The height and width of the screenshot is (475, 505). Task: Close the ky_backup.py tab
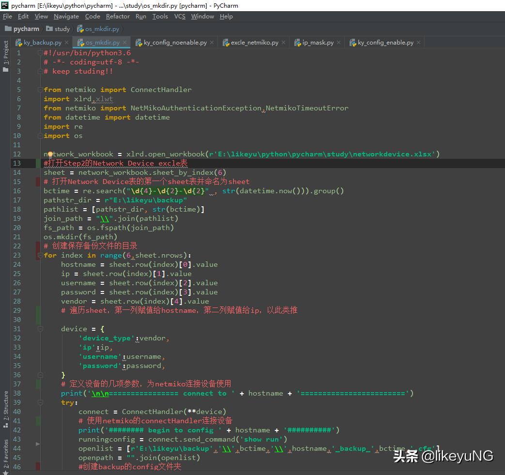click(x=66, y=43)
